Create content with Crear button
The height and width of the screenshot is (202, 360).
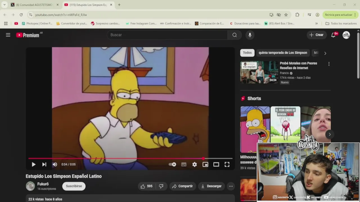click(x=316, y=35)
